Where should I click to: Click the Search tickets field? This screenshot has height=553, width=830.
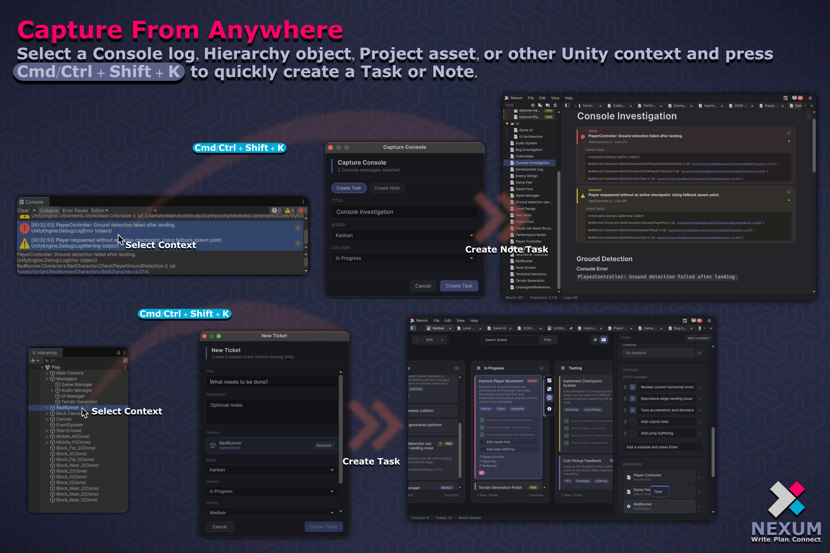click(x=511, y=340)
